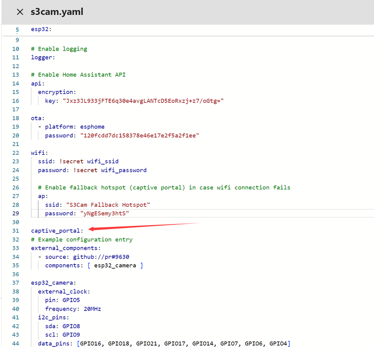The width and height of the screenshot is (374, 347).
Task: Close the s3cam.yaml editor
Action: point(20,12)
